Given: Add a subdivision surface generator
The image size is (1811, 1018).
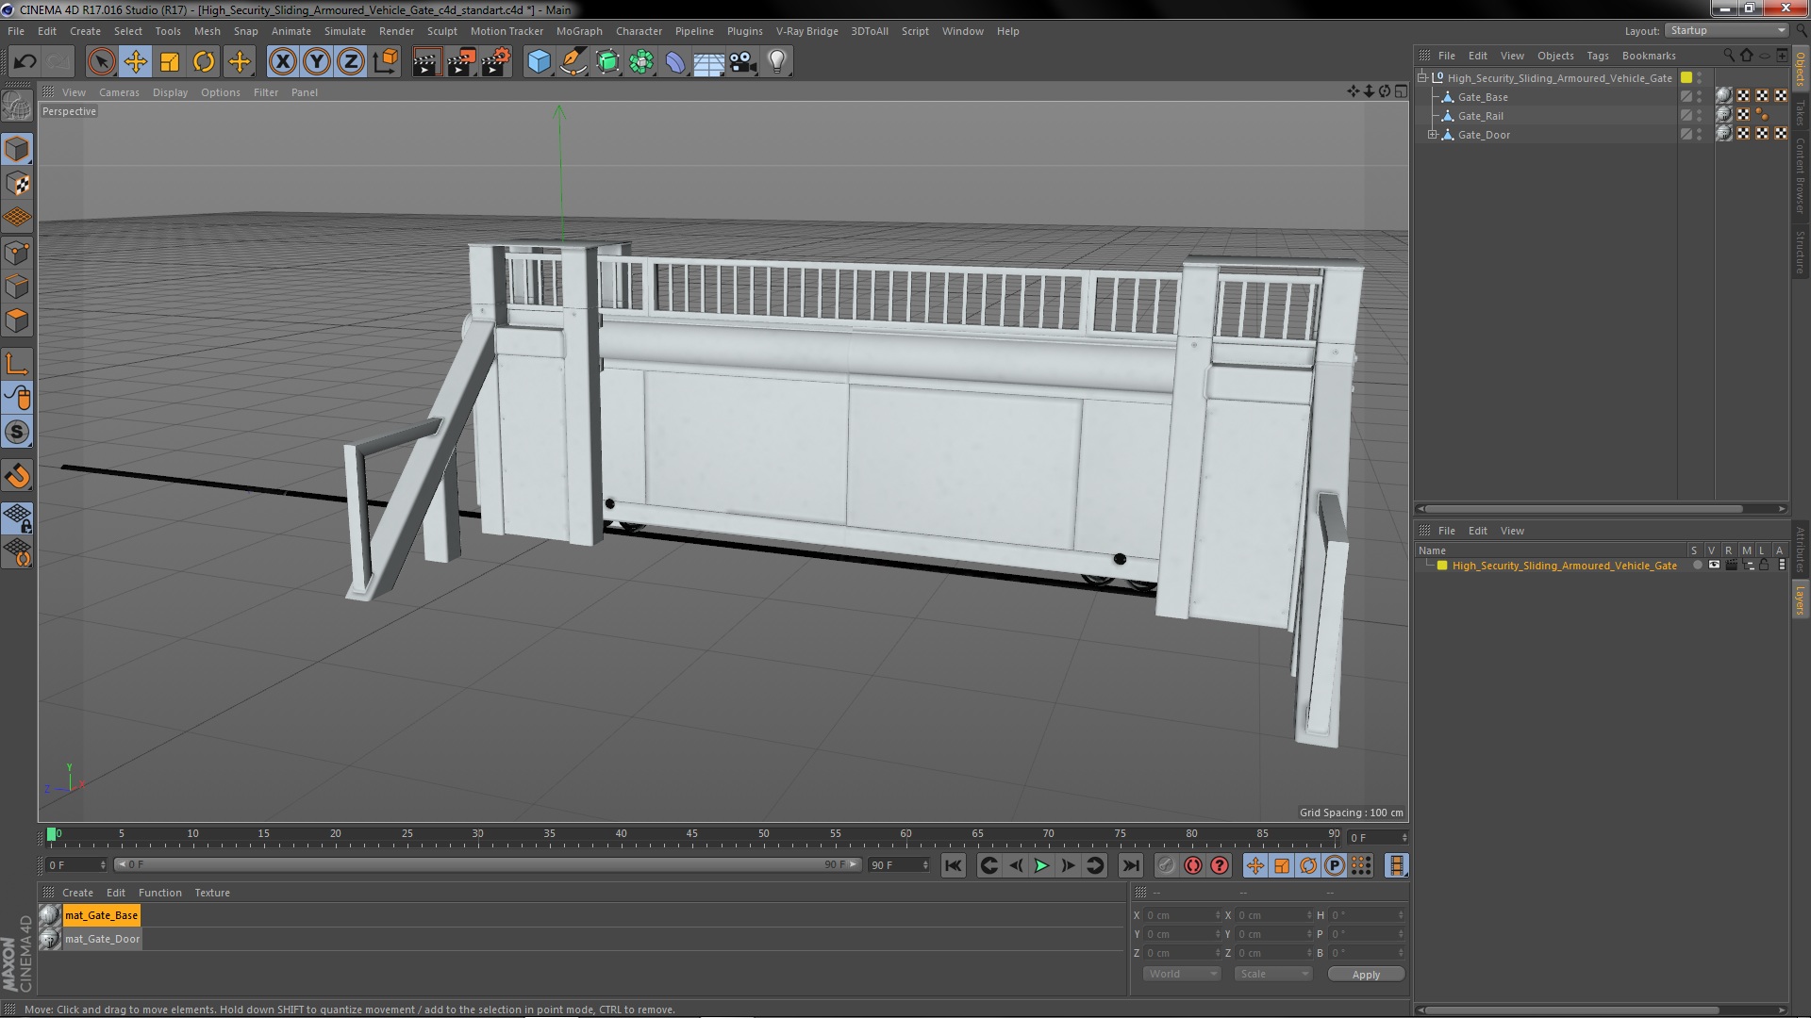Looking at the screenshot, I should pos(607,62).
